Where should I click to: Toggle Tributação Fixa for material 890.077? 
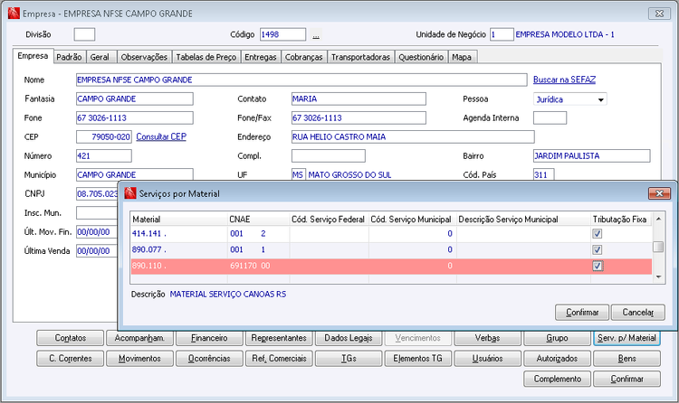tap(597, 249)
